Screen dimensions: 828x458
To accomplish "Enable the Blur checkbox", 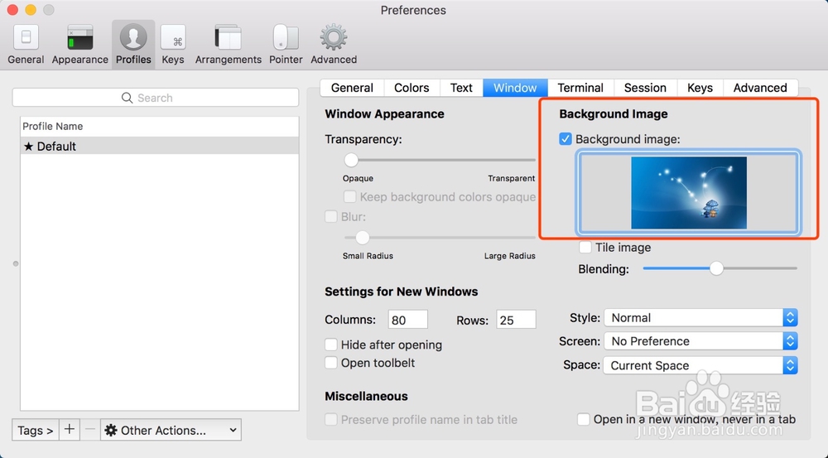I will pyautogui.click(x=331, y=217).
